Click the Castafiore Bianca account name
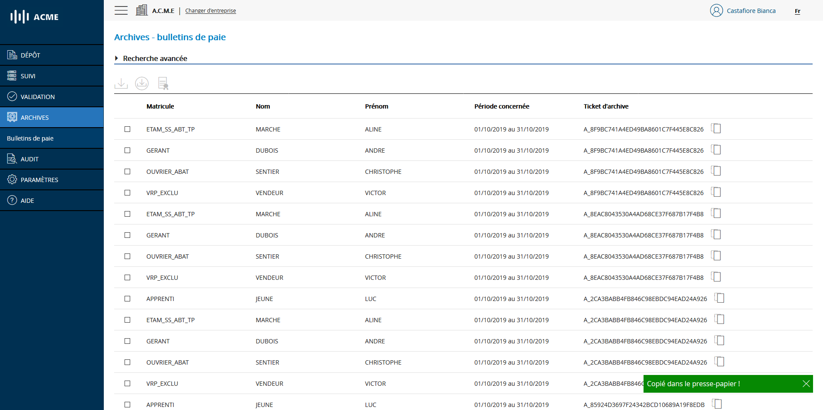 tap(751, 10)
